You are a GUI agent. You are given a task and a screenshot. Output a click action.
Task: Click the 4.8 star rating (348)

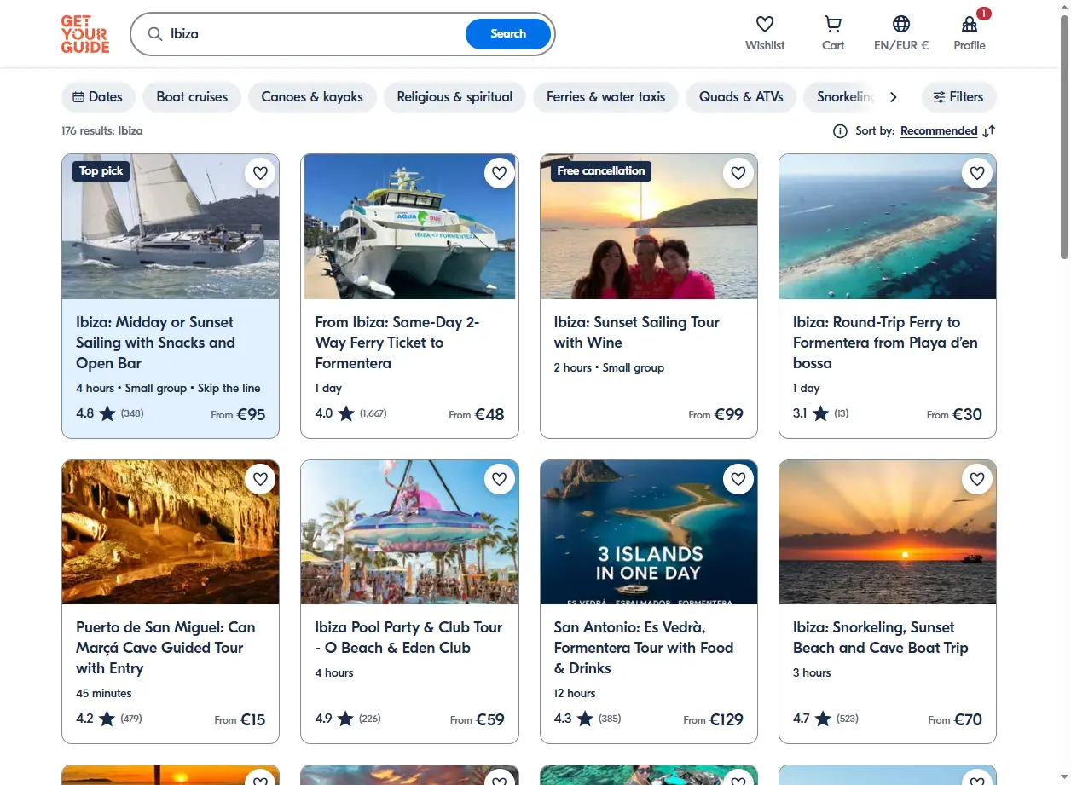pyautogui.click(x=110, y=413)
